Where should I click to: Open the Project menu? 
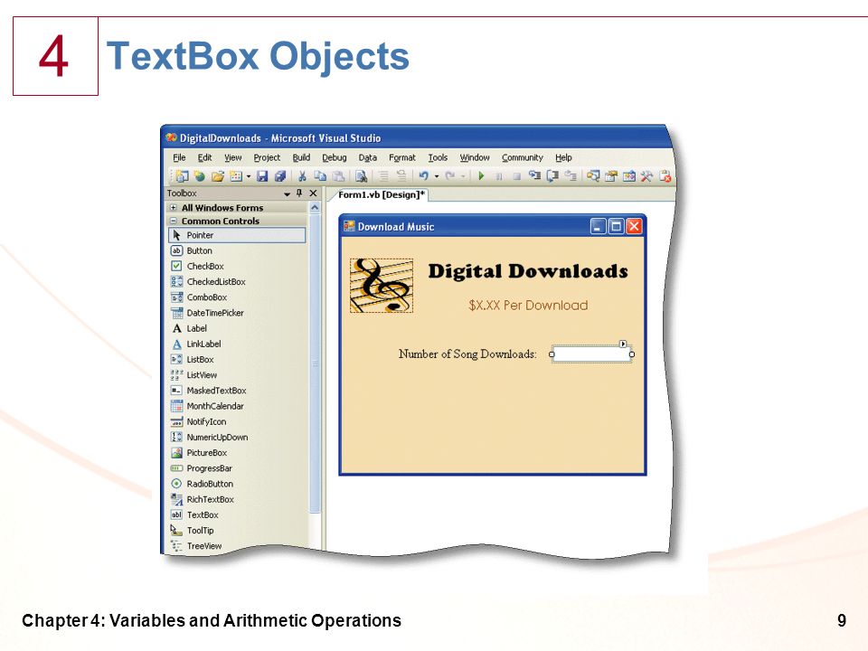tap(267, 157)
